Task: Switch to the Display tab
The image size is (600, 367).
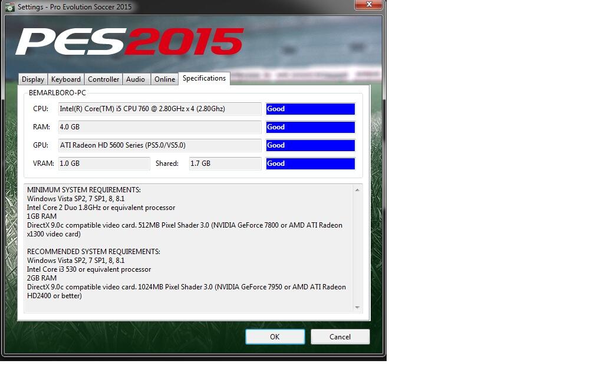Action: click(x=33, y=79)
